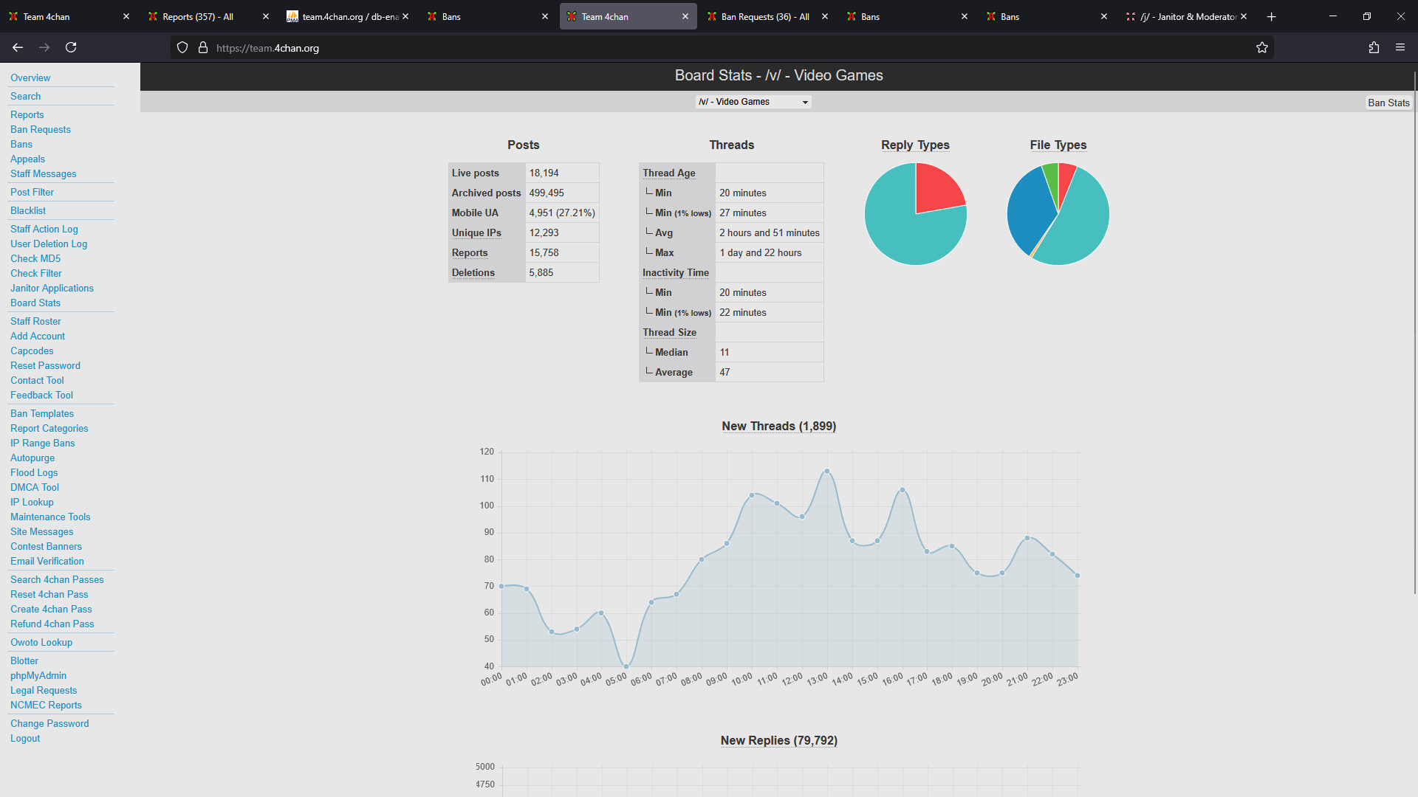Click the Ban Stats button
The image size is (1418, 797).
1388,103
